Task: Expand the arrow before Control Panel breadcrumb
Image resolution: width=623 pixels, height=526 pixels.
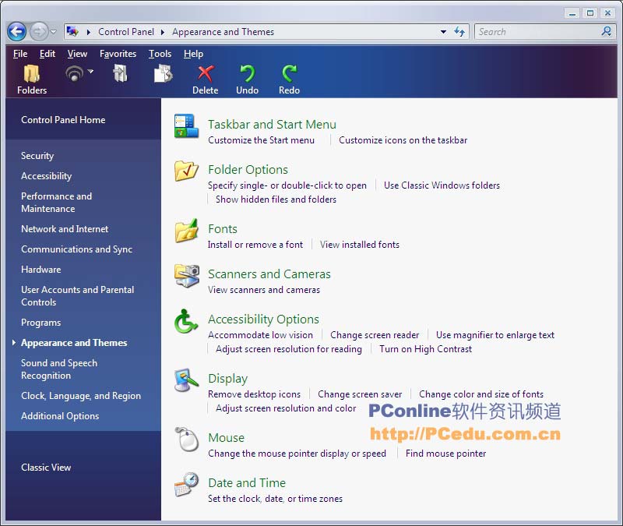Action: pyautogui.click(x=89, y=32)
